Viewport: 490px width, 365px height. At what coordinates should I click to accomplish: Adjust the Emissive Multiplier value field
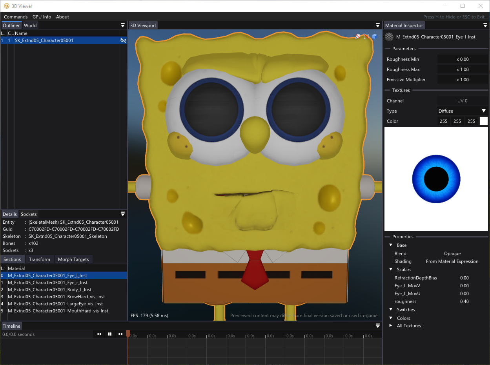pos(463,80)
